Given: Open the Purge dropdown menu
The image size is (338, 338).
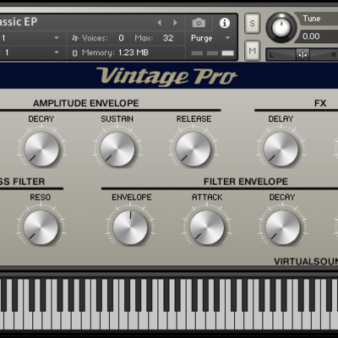Looking at the screenshot, I should [x=211, y=38].
